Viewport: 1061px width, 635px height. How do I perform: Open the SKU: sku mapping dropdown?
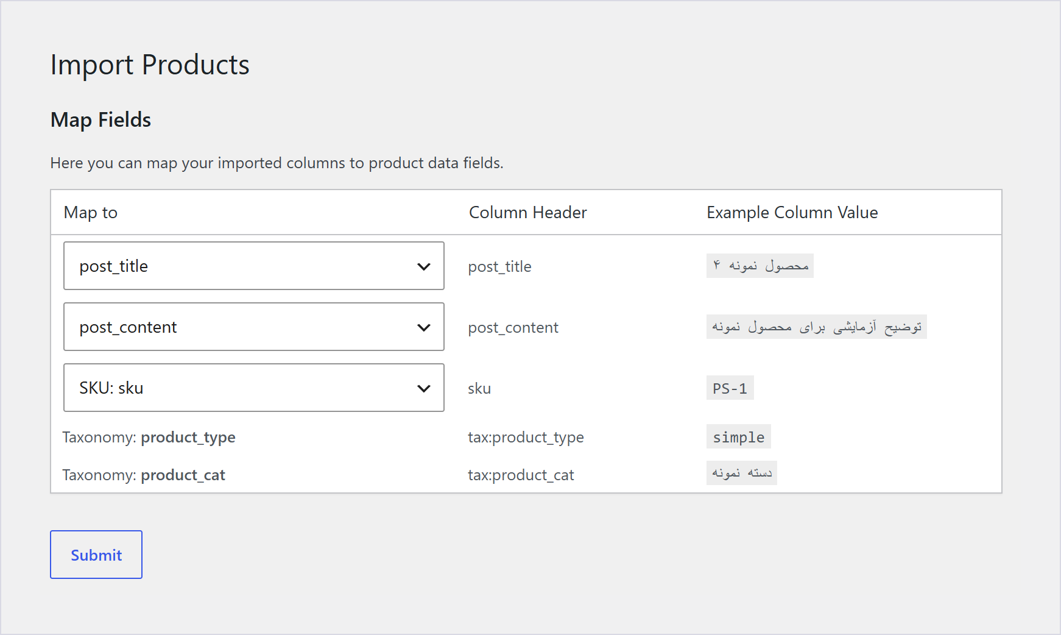253,388
